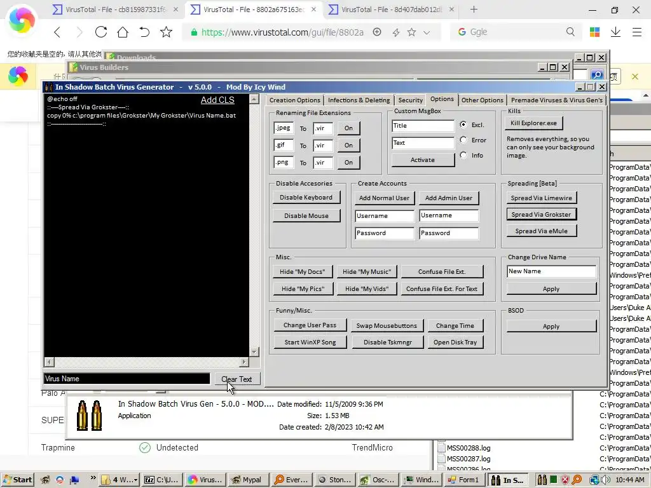Open the colorful grid apps icon
Screen dimensions: 651x488
pyautogui.click(x=594, y=32)
